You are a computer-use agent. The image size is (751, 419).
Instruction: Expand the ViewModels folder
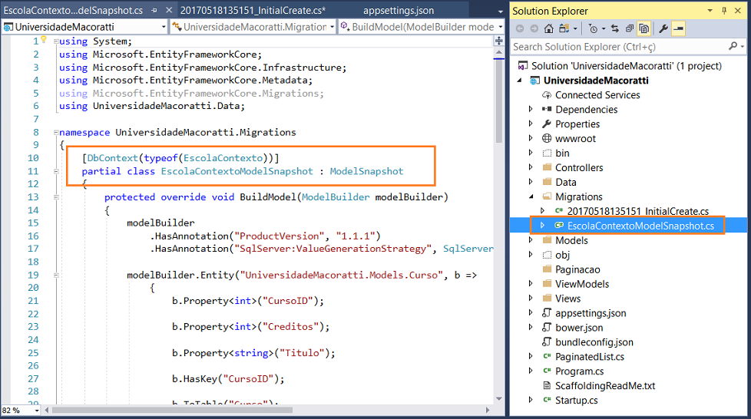531,283
